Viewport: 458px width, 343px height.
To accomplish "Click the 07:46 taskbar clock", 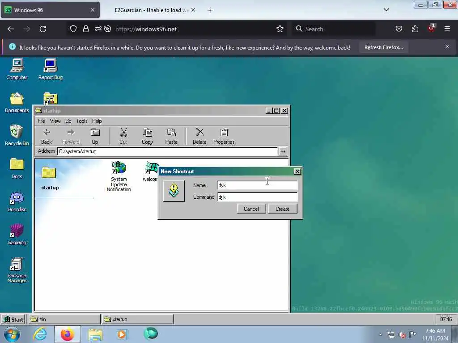I will point(446,319).
